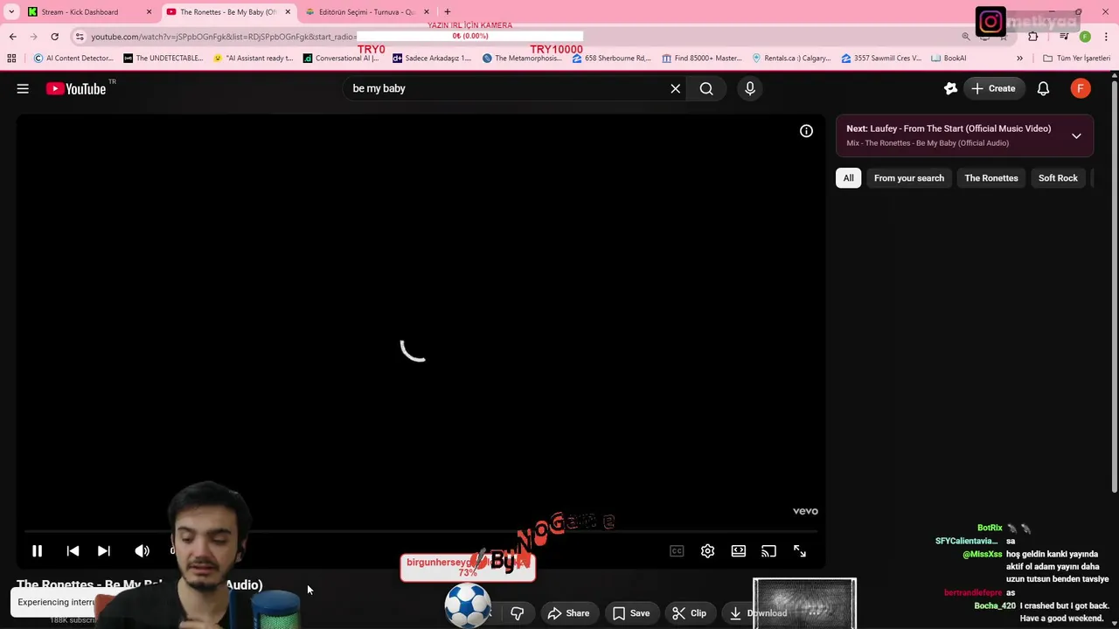This screenshot has height=629, width=1119.
Task: Click the Instagram overlay icon
Action: 990,21
